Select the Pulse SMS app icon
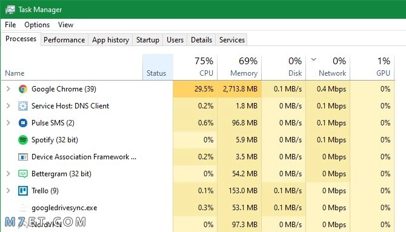Viewport: 406px width, 232px height. tap(23, 123)
